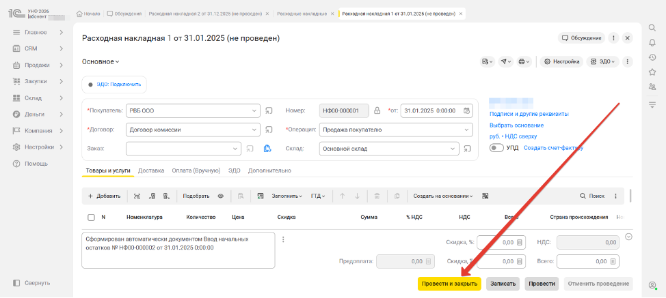Click the barcode scanner icon in table toolbar

(137, 196)
